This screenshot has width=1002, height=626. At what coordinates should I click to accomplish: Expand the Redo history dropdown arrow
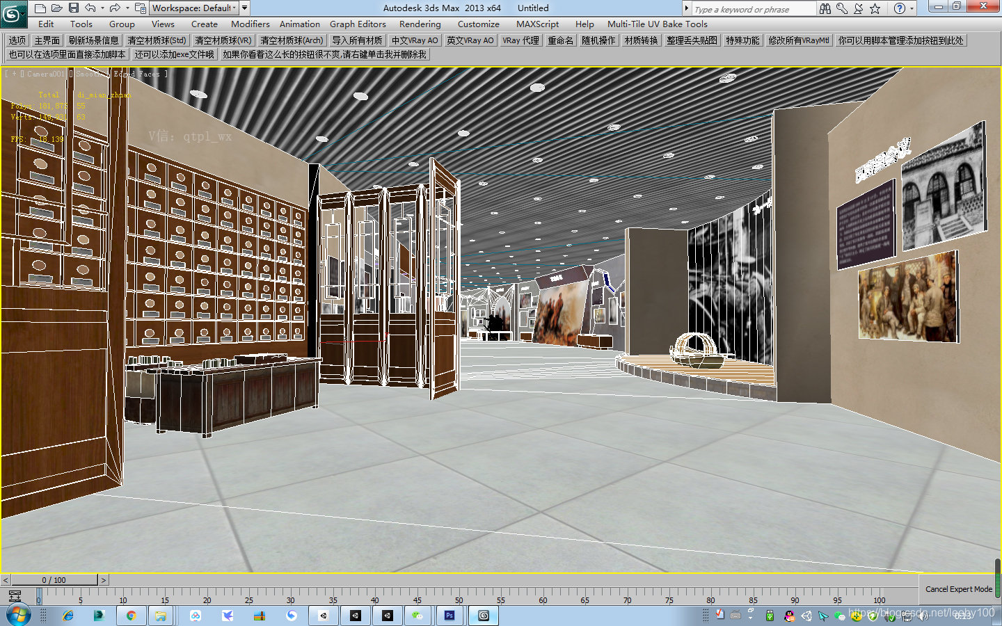(x=127, y=8)
